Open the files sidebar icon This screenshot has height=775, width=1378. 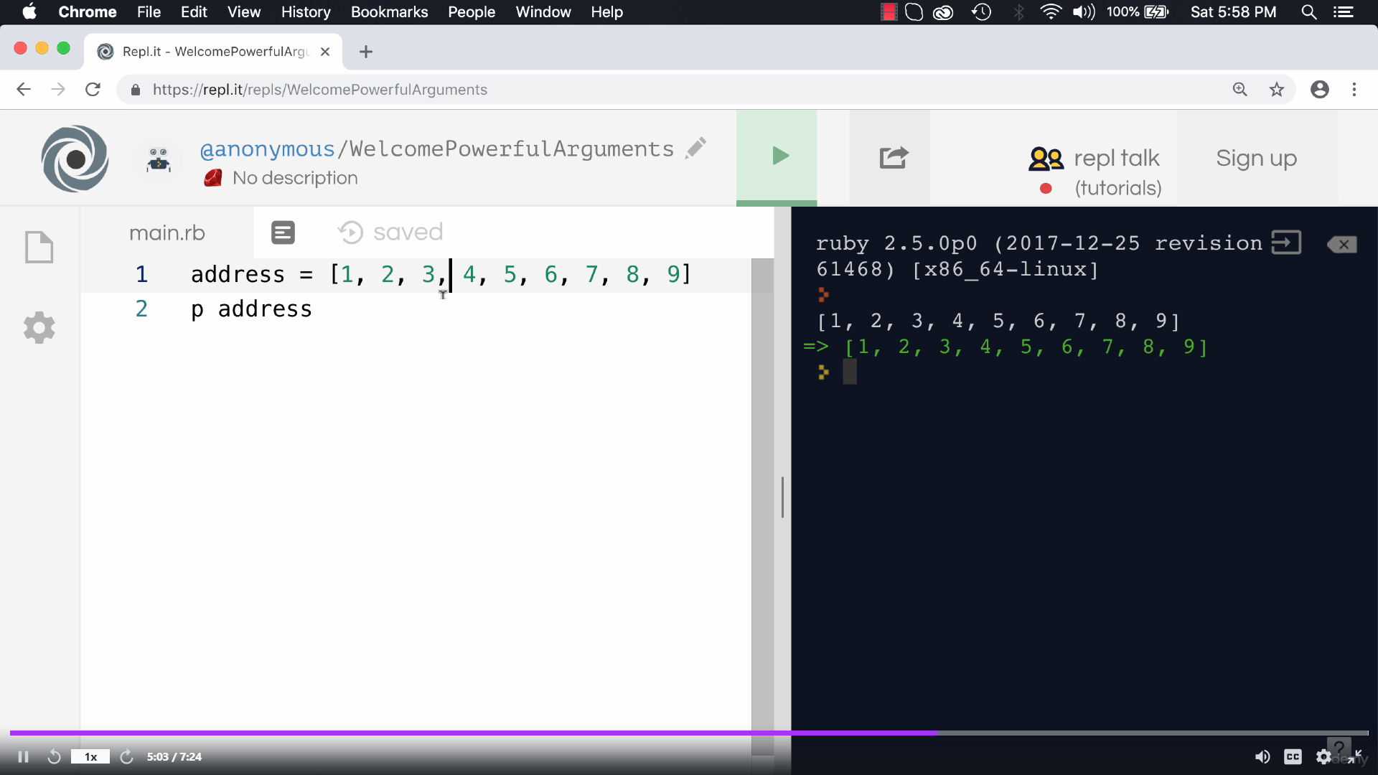[x=39, y=248]
